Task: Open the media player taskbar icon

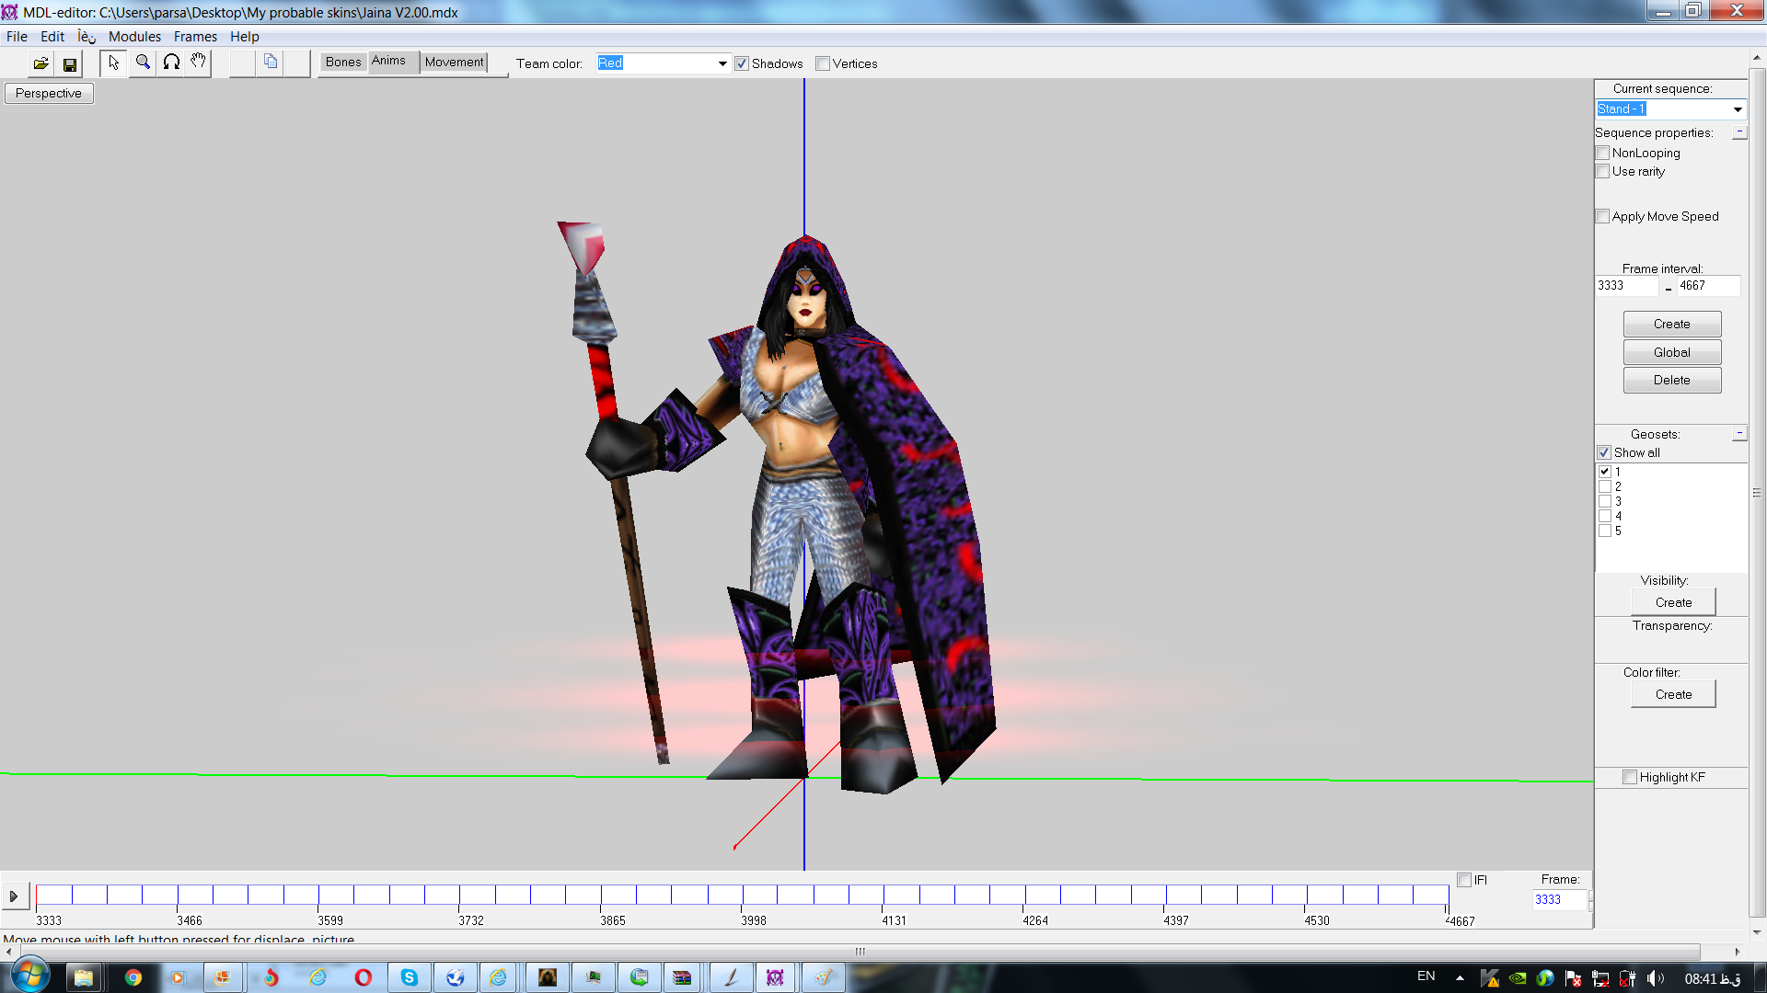Action: tap(179, 977)
